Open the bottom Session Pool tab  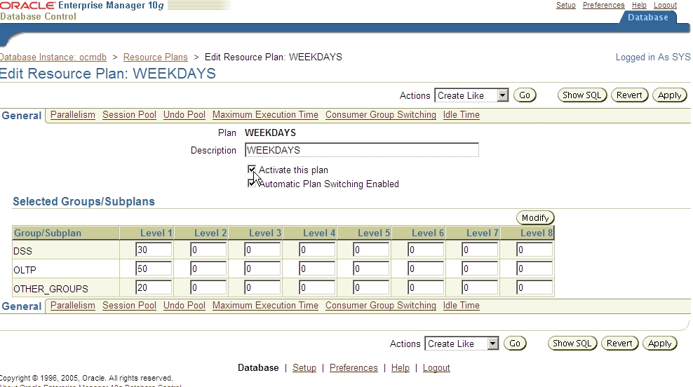[130, 306]
